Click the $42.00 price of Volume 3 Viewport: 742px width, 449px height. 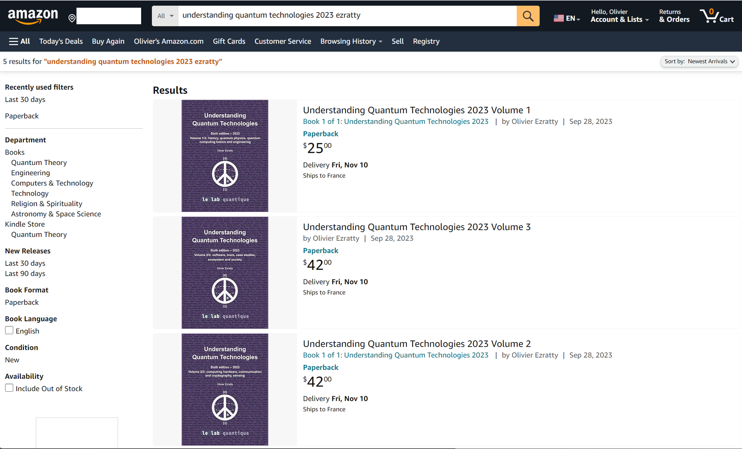tap(317, 264)
